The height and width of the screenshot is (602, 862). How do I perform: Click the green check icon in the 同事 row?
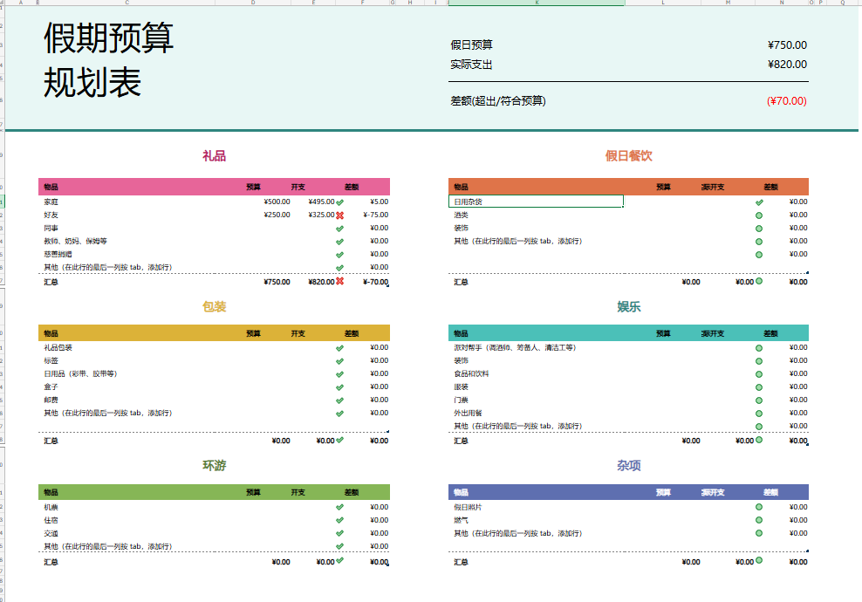coord(339,229)
